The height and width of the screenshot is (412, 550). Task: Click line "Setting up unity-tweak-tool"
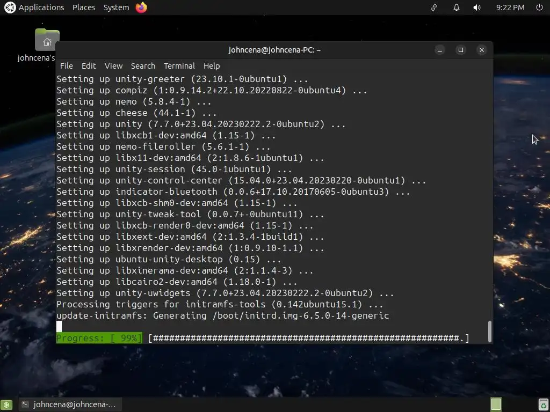(191, 214)
